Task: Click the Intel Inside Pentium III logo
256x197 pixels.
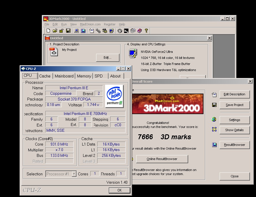Action: 114,96
